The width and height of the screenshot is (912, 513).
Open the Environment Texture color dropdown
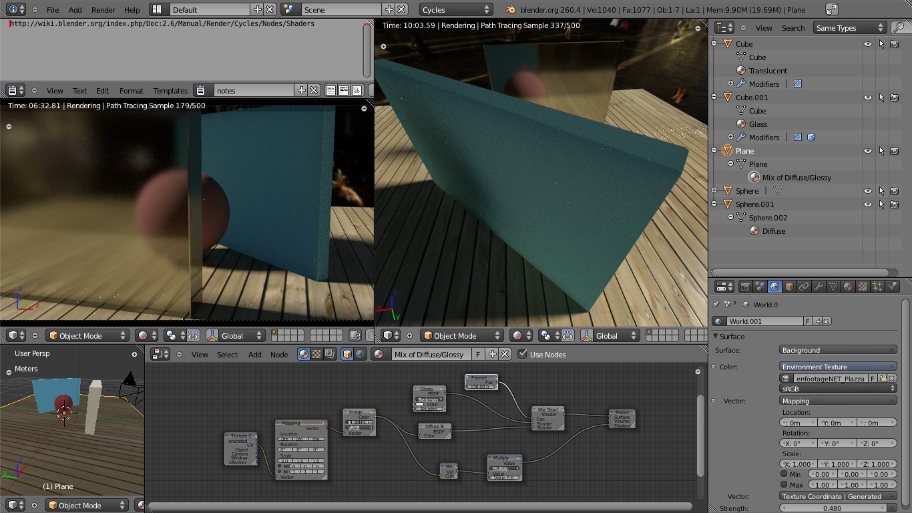(838, 367)
